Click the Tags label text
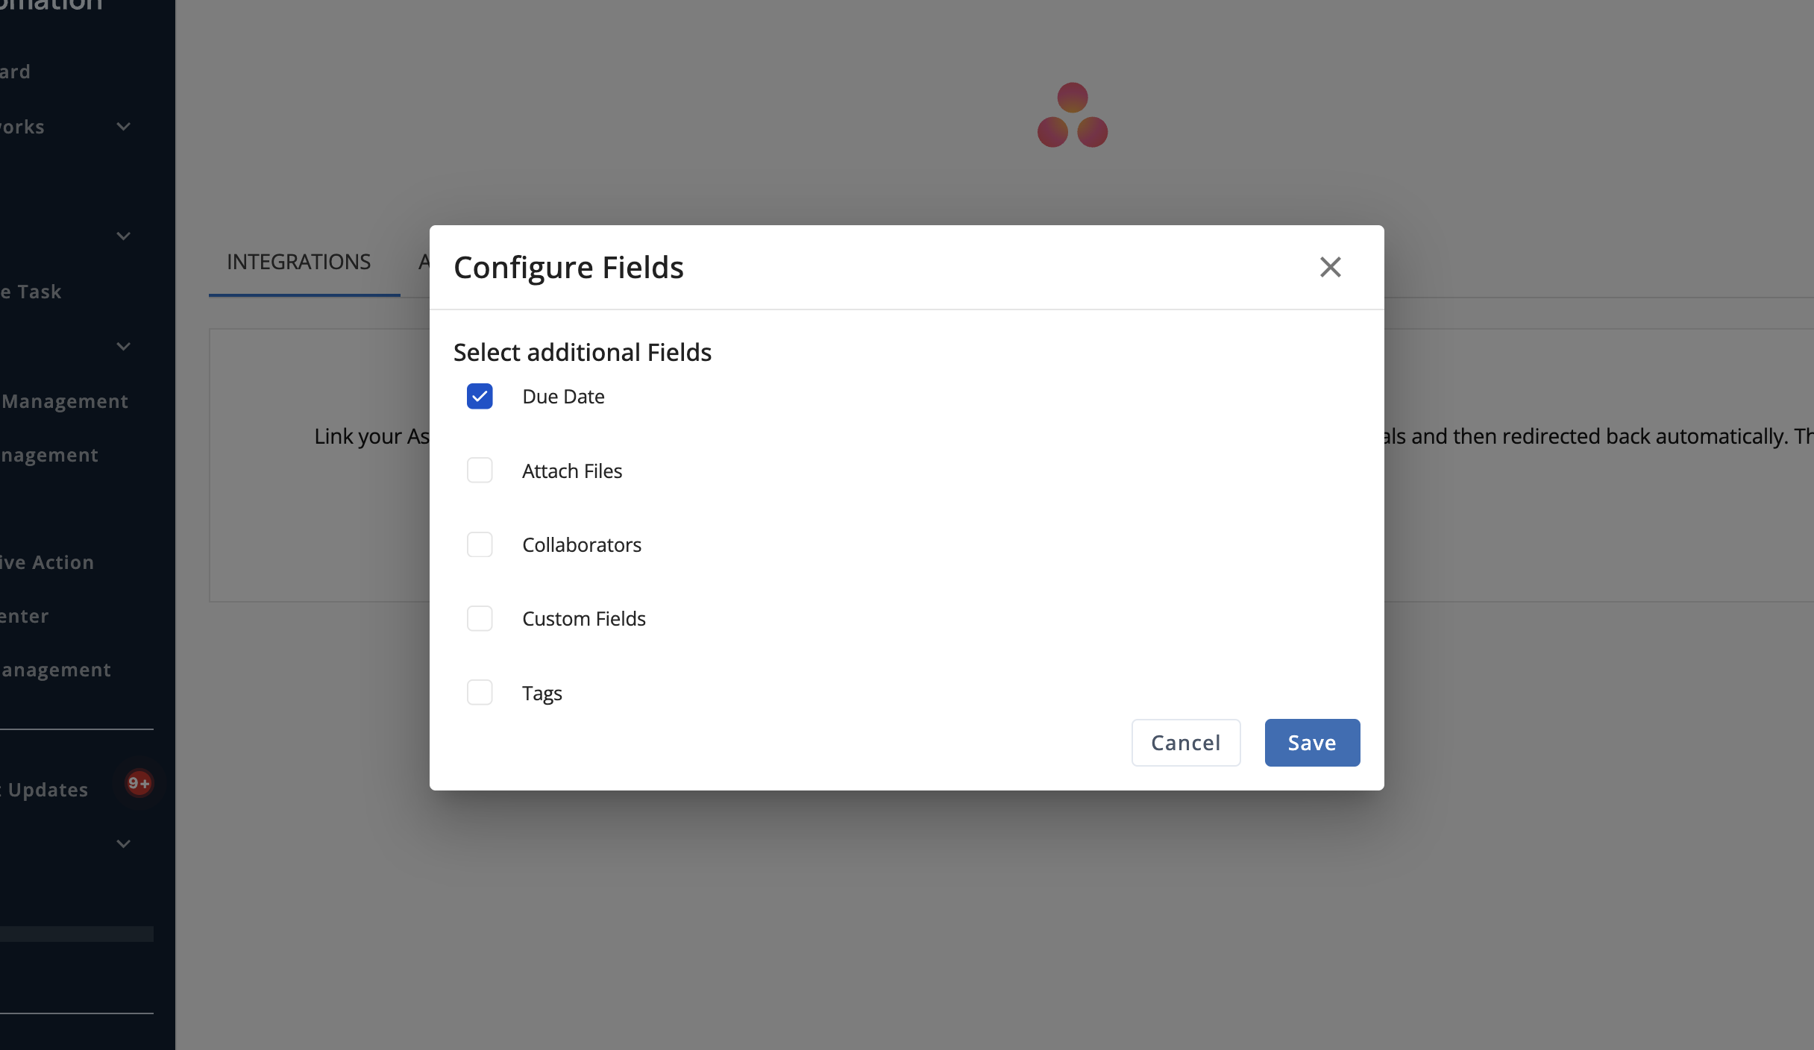The width and height of the screenshot is (1814, 1050). [542, 694]
